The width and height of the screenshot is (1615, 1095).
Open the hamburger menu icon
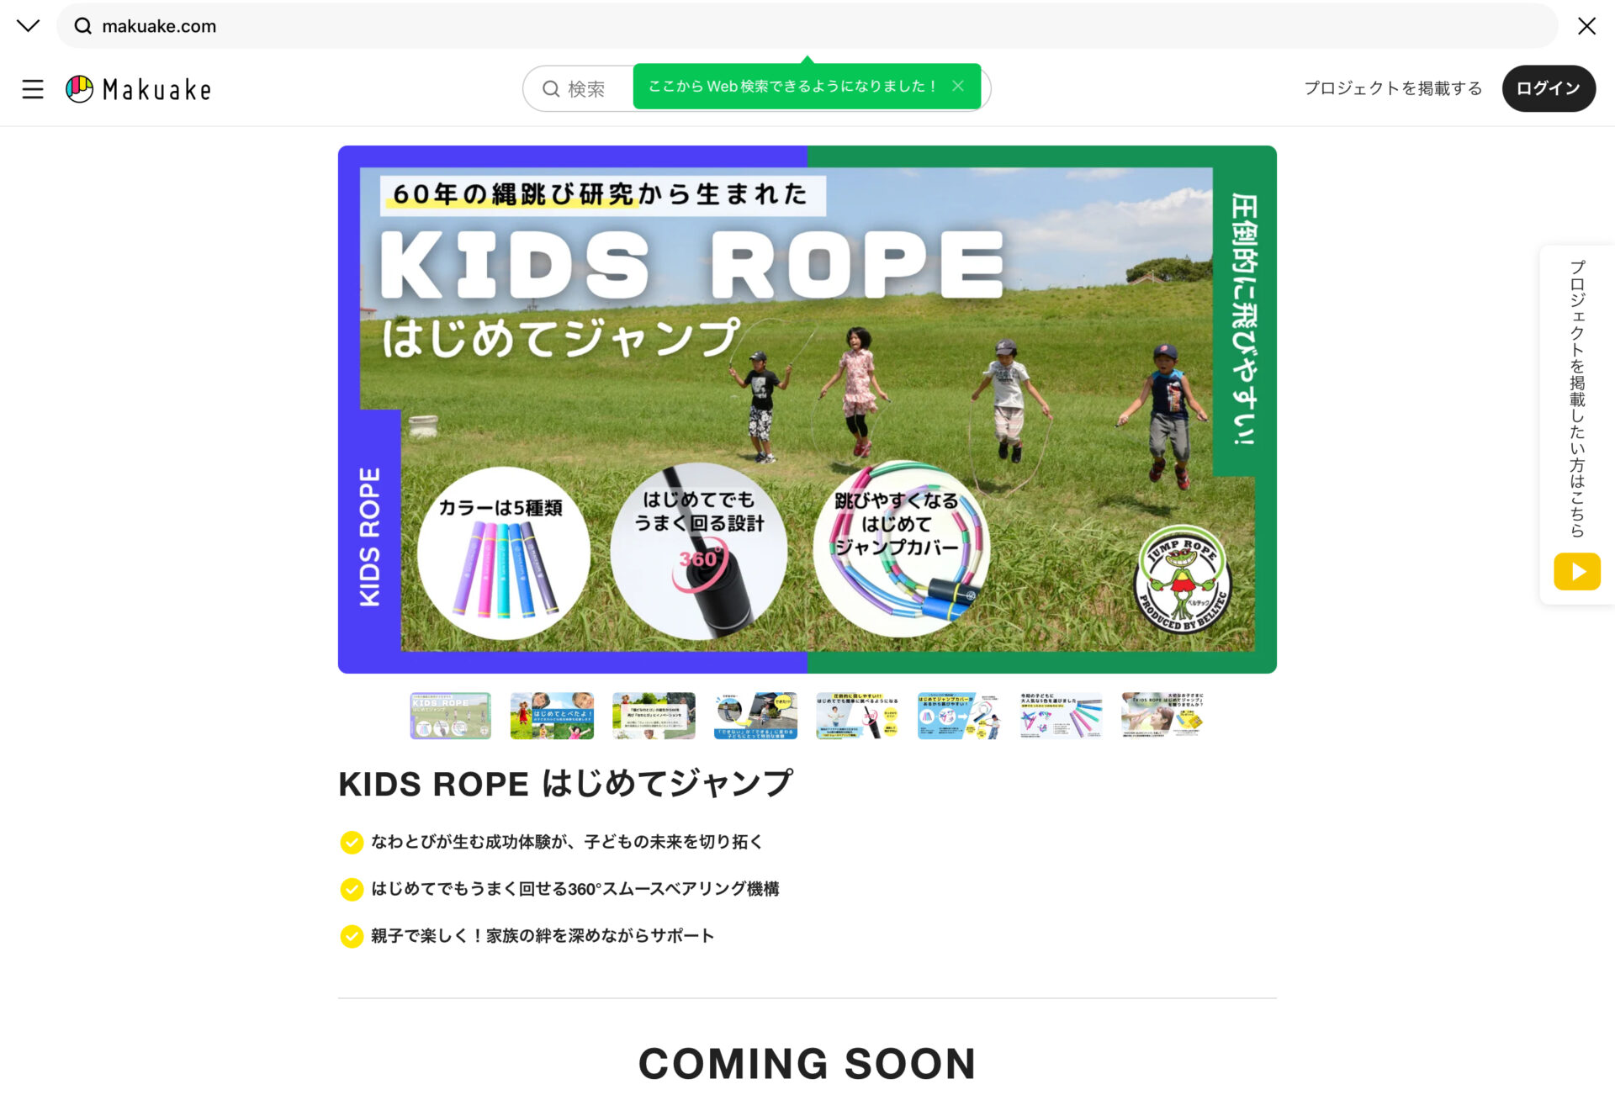33,89
